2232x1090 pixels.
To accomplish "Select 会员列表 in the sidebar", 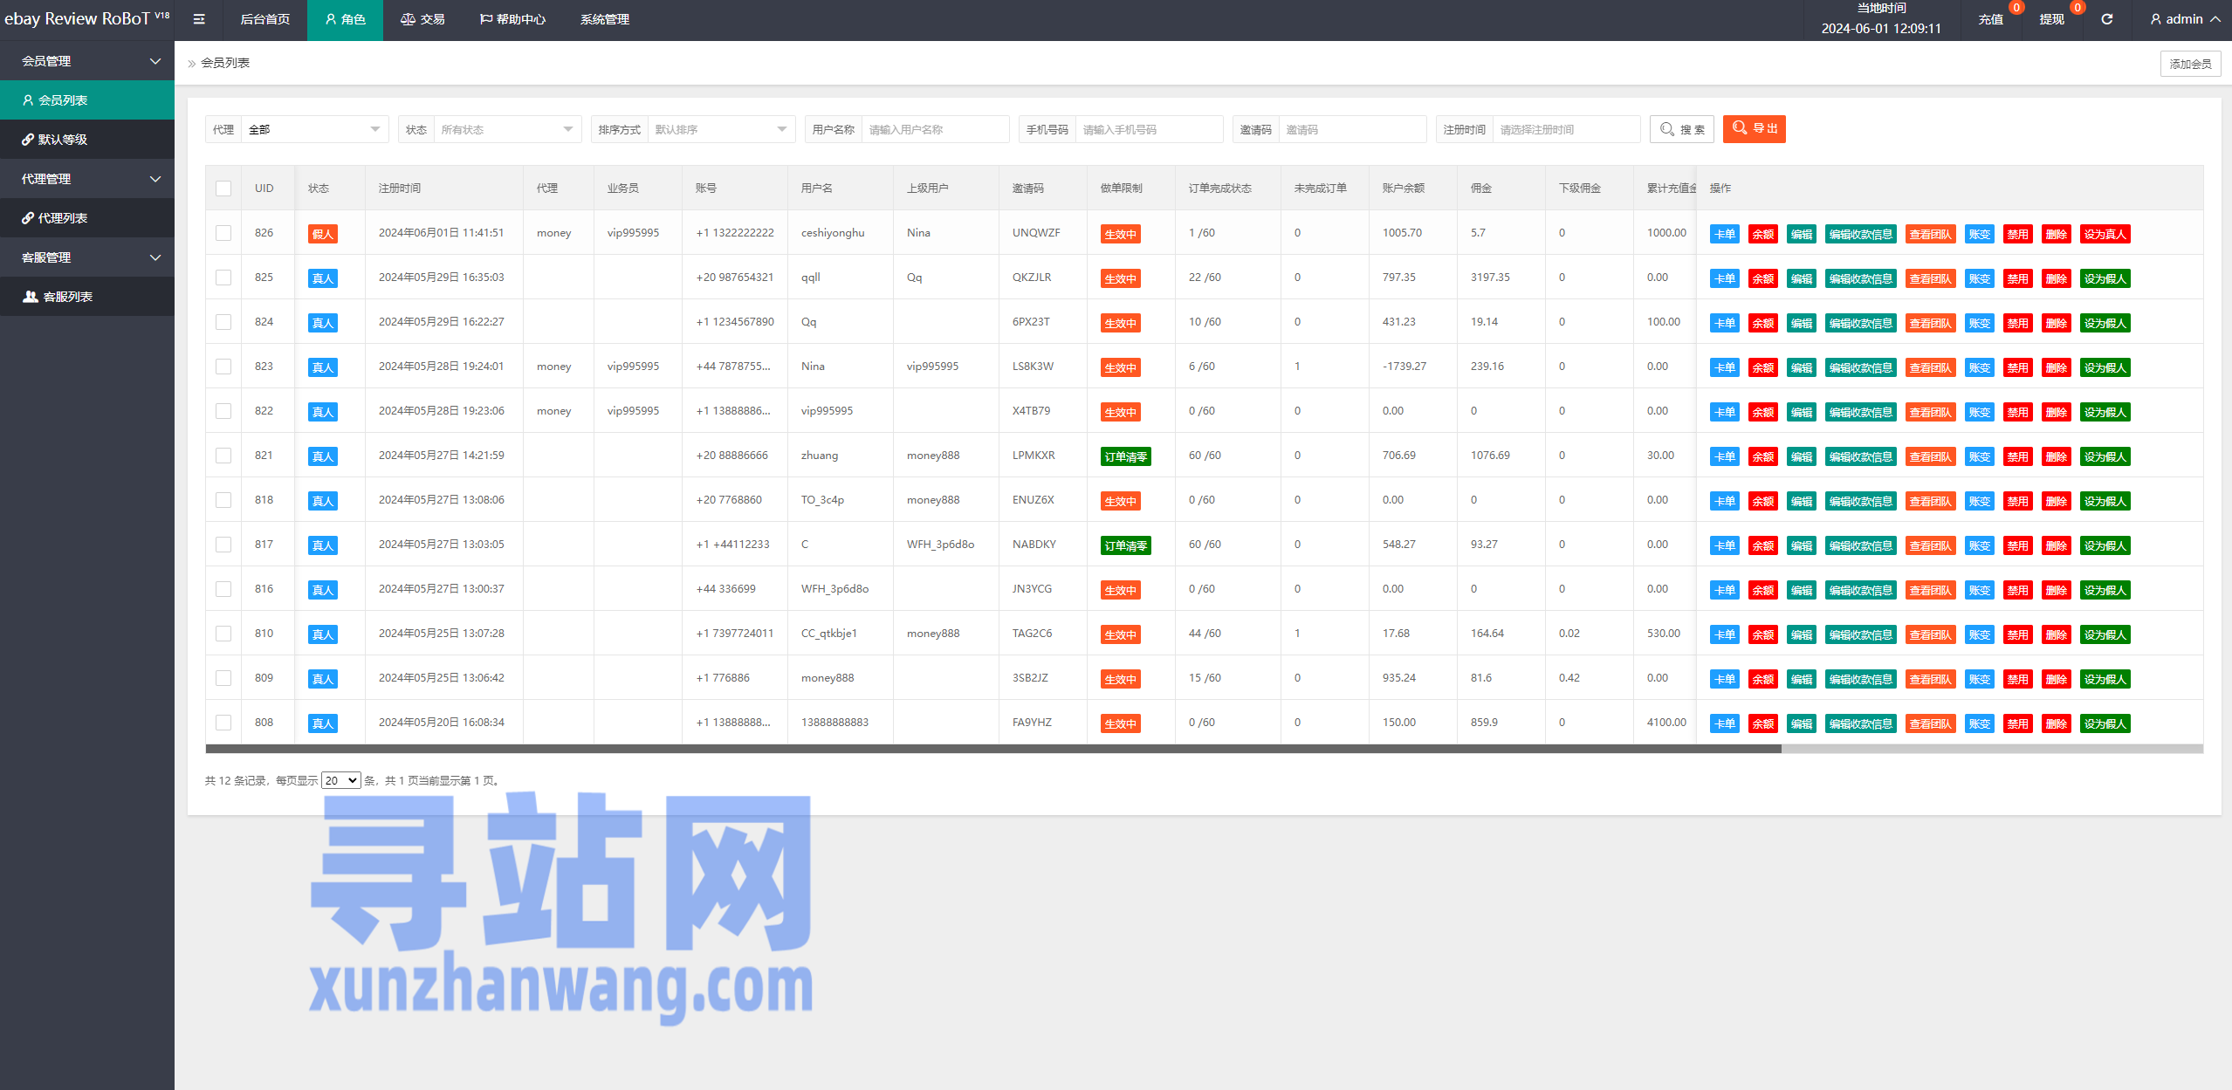I will (x=87, y=100).
